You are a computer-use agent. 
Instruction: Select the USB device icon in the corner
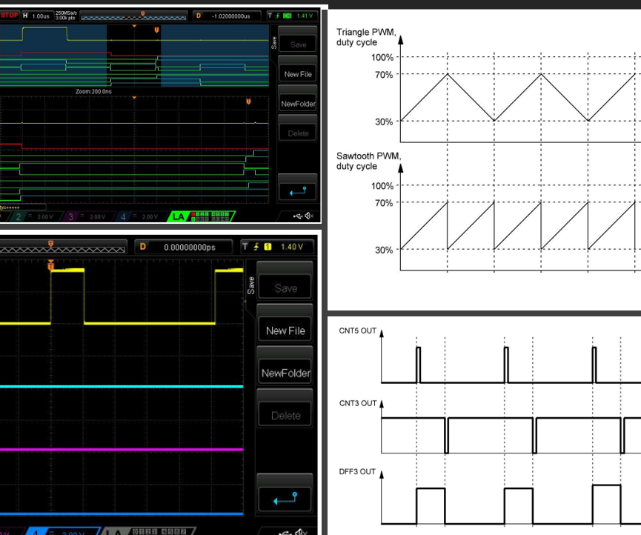click(x=297, y=216)
